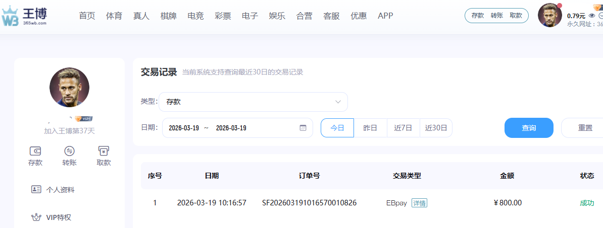Click the blue 查询 search button

click(x=529, y=128)
